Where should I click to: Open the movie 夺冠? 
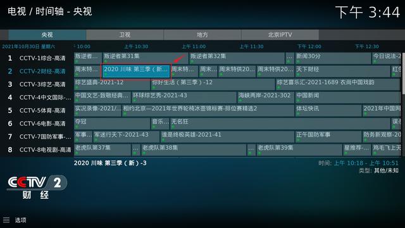tap(112, 123)
